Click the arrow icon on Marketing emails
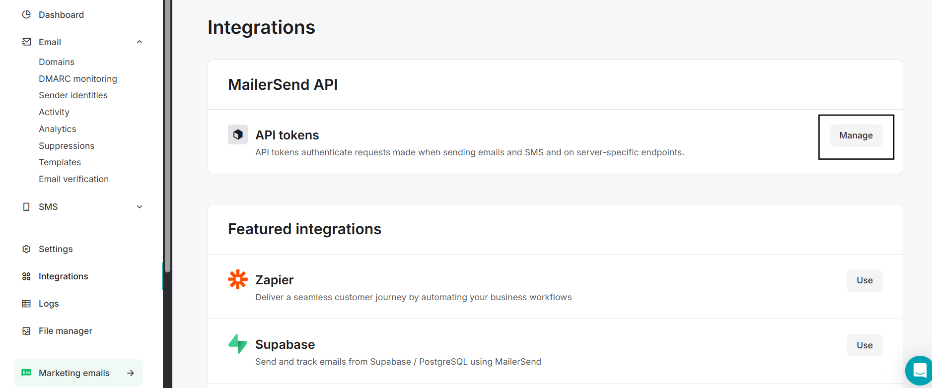Viewport: 932px width, 388px height. coord(131,373)
